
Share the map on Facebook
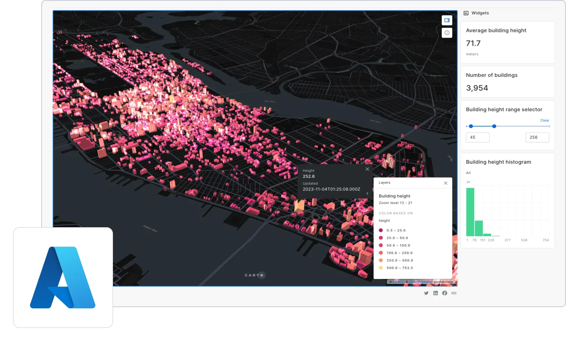click(x=445, y=293)
